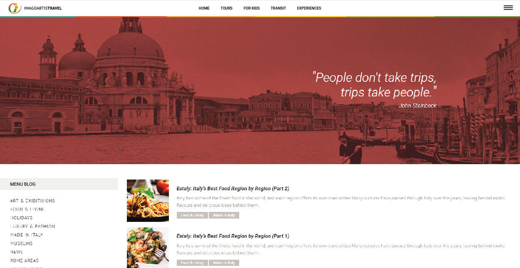Image resolution: width=520 pixels, height=268 pixels.
Task: Select Museums blog category
Action: pyautogui.click(x=21, y=243)
